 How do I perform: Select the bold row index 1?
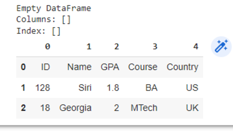coord(23,88)
